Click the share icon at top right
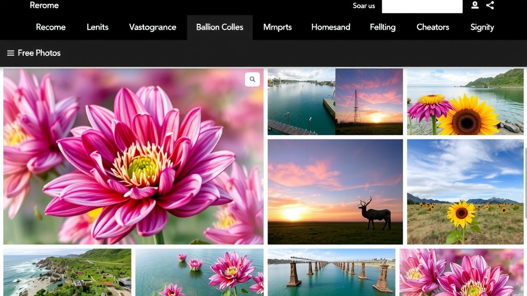The image size is (527, 296). (x=490, y=6)
